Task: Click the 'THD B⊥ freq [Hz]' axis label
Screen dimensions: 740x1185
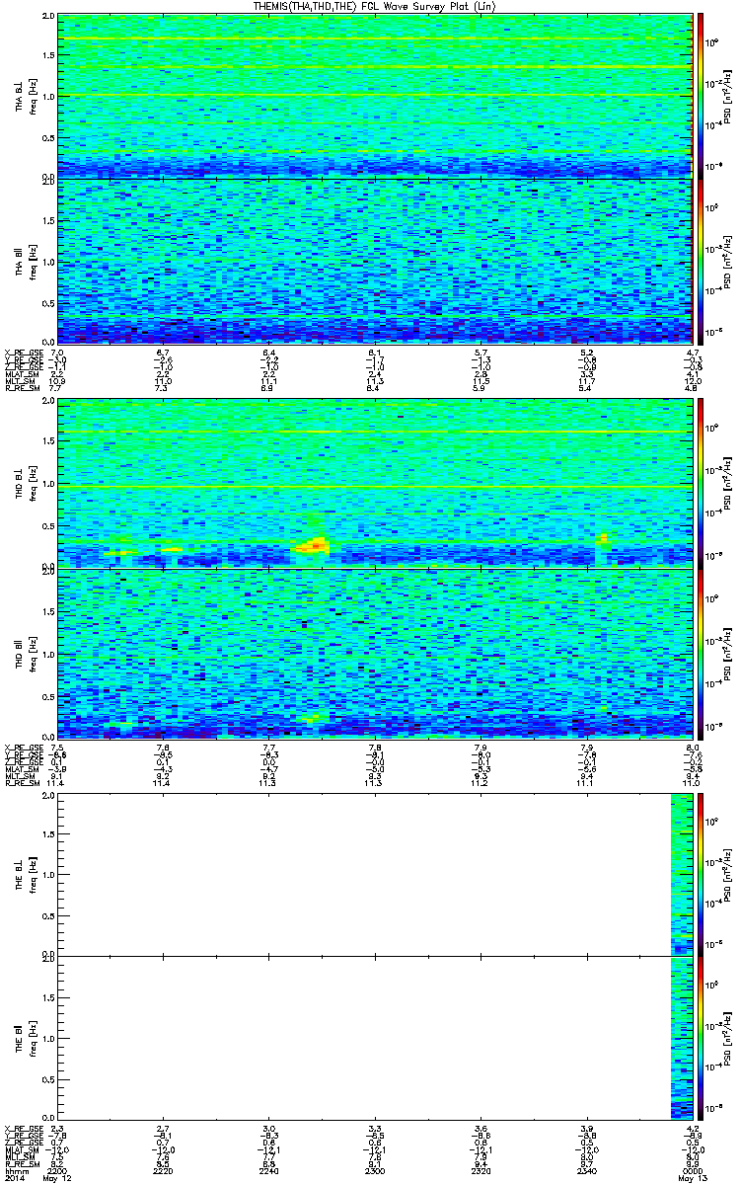Action: pos(25,484)
